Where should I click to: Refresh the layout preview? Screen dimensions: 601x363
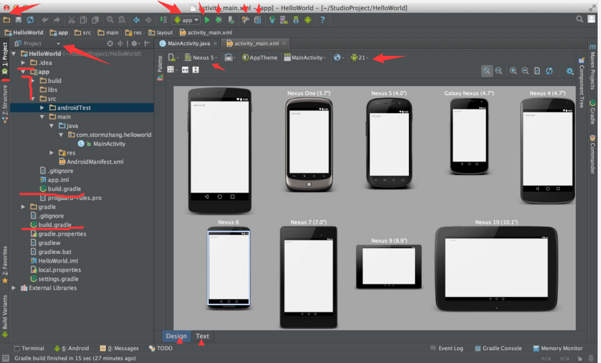(x=549, y=71)
